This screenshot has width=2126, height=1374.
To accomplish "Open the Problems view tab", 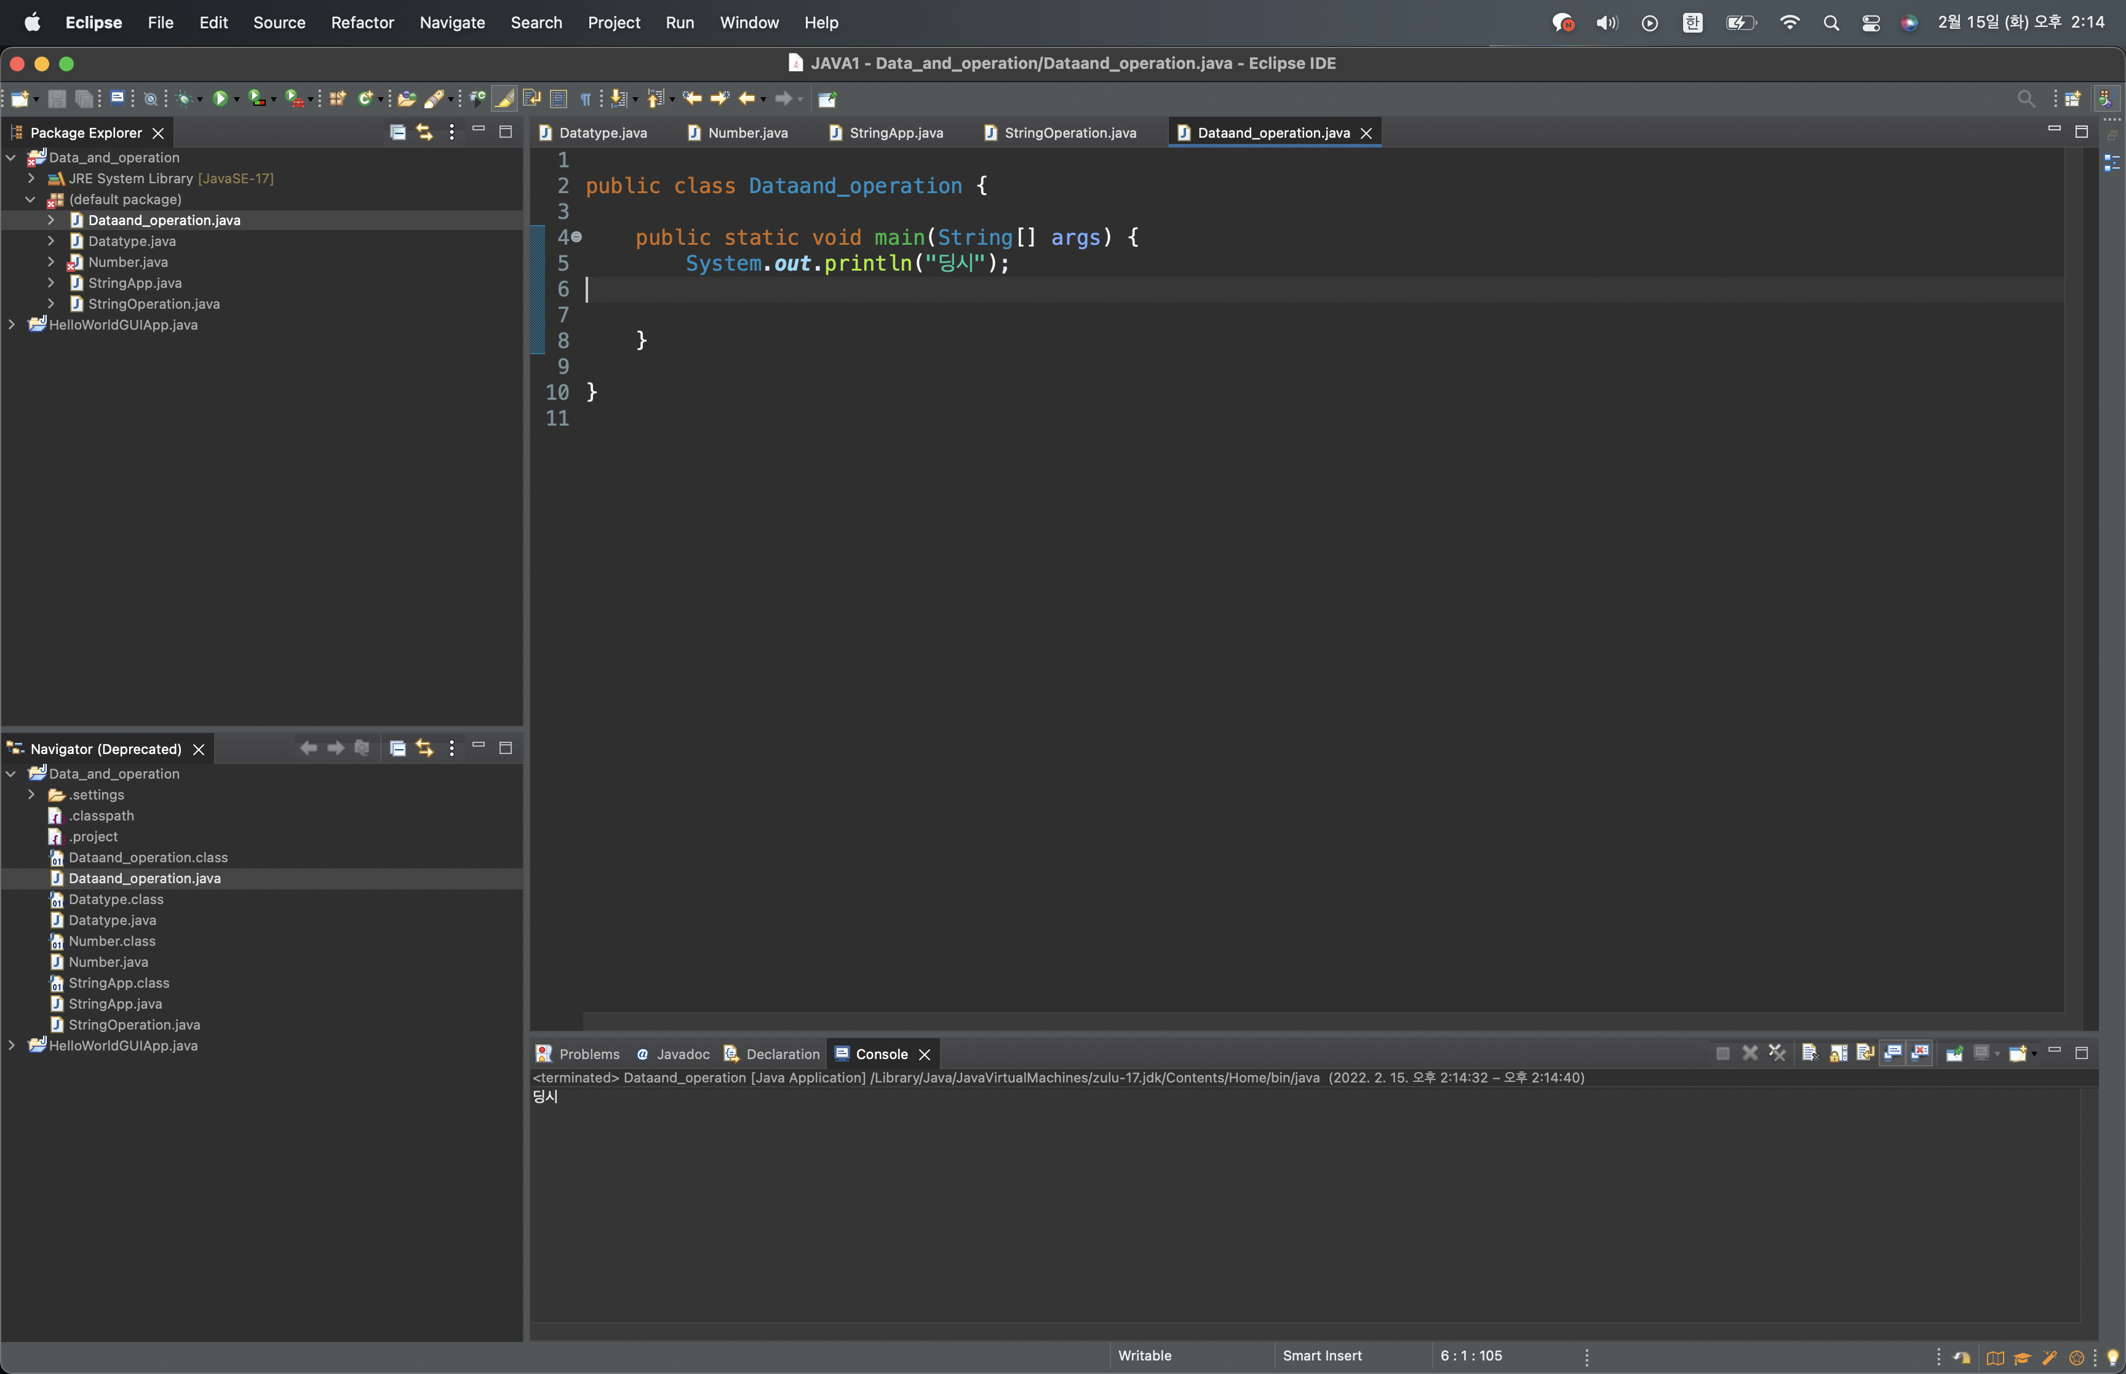I will point(588,1054).
